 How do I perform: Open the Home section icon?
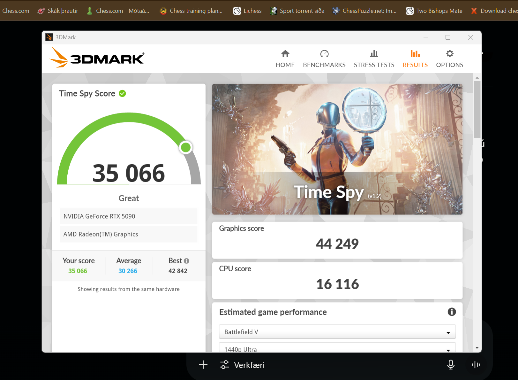285,54
